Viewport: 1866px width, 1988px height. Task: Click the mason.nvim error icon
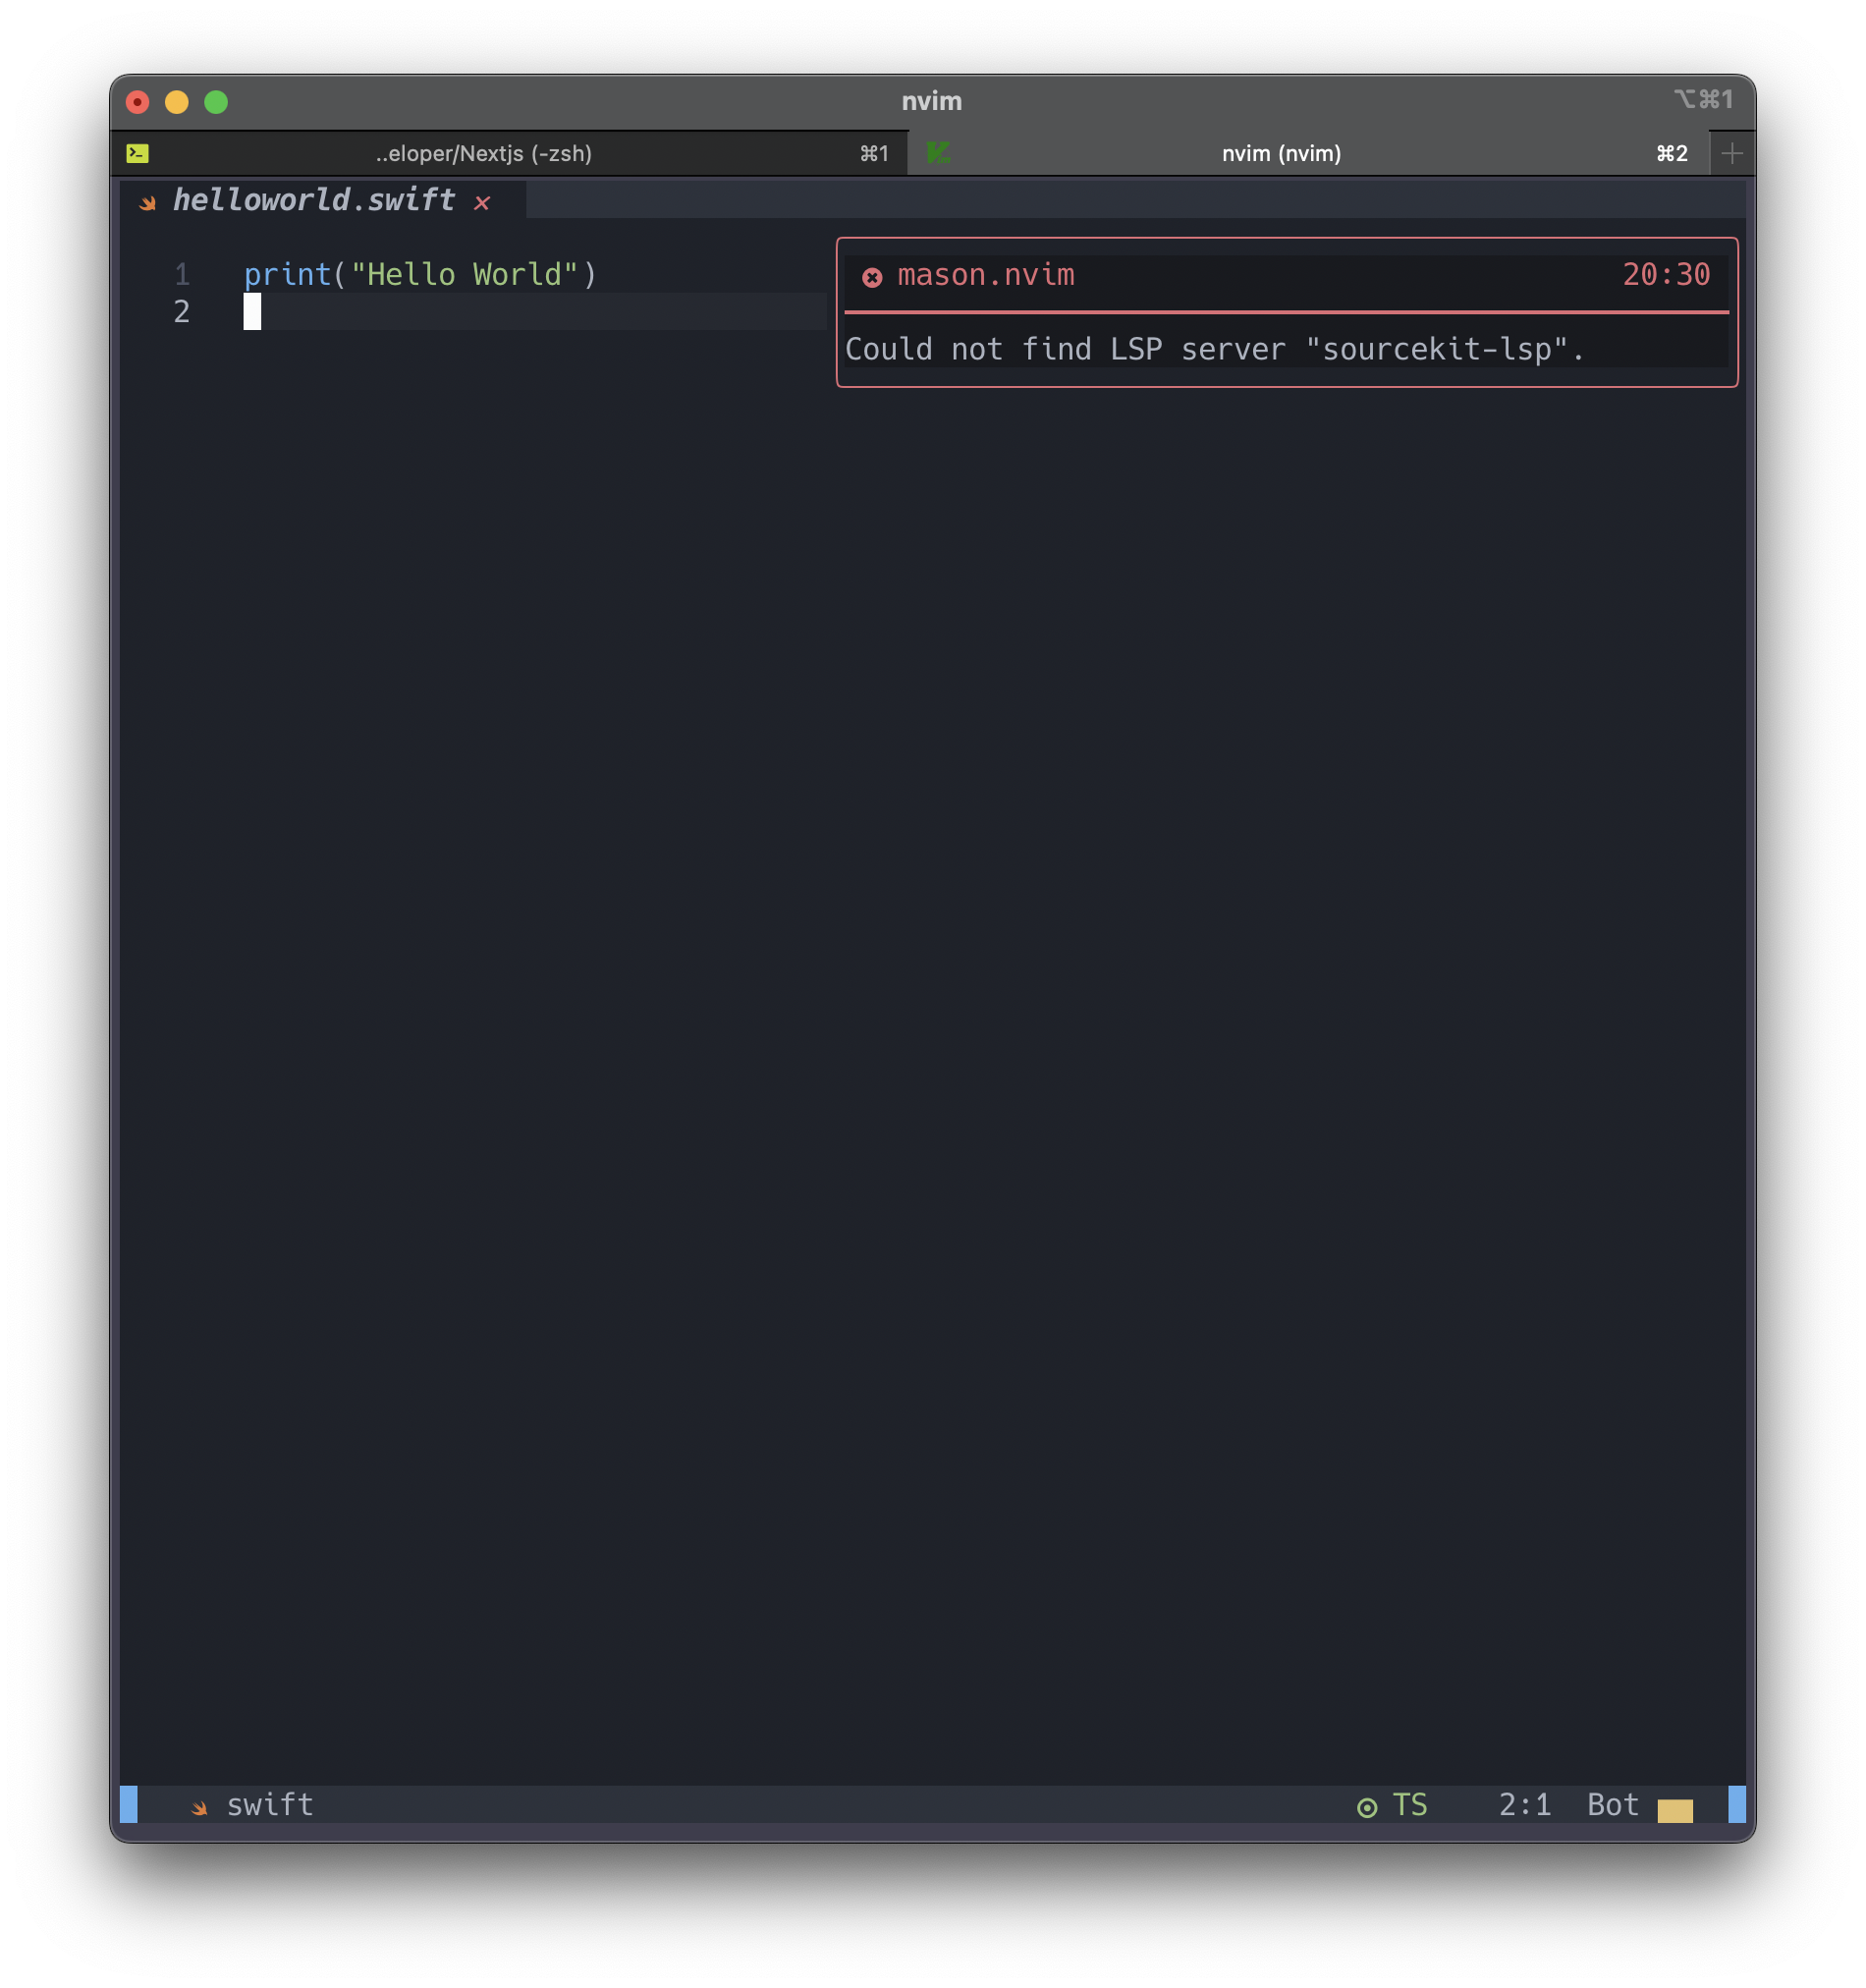[x=872, y=278]
